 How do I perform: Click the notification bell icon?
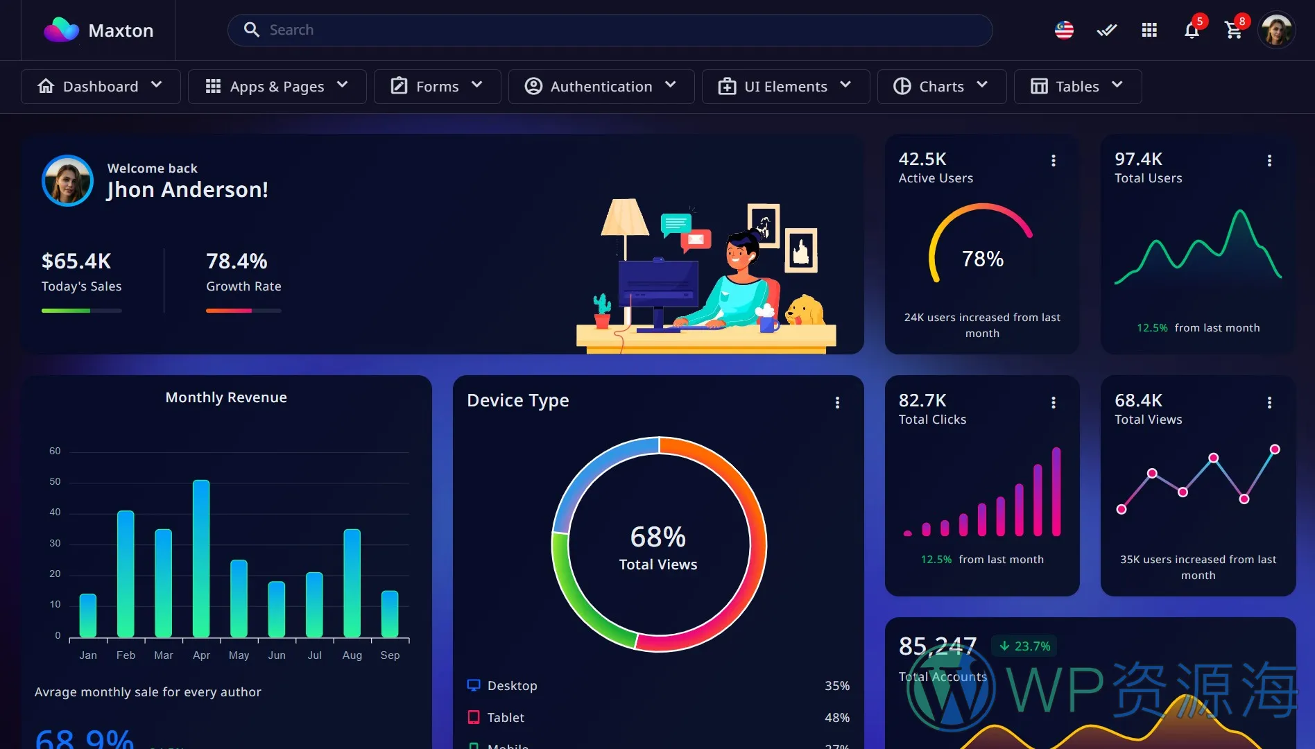(x=1192, y=31)
